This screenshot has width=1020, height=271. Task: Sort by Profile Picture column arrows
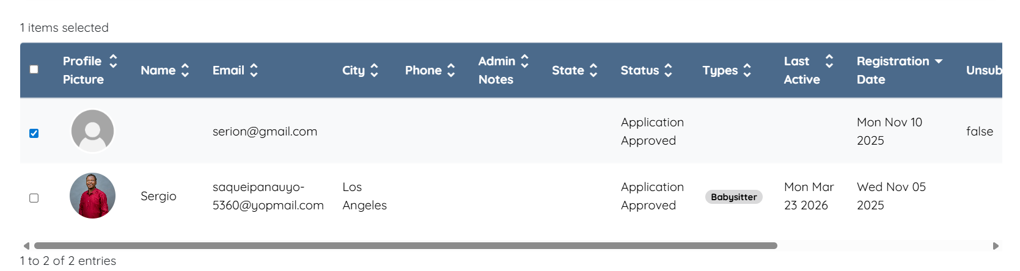113,61
